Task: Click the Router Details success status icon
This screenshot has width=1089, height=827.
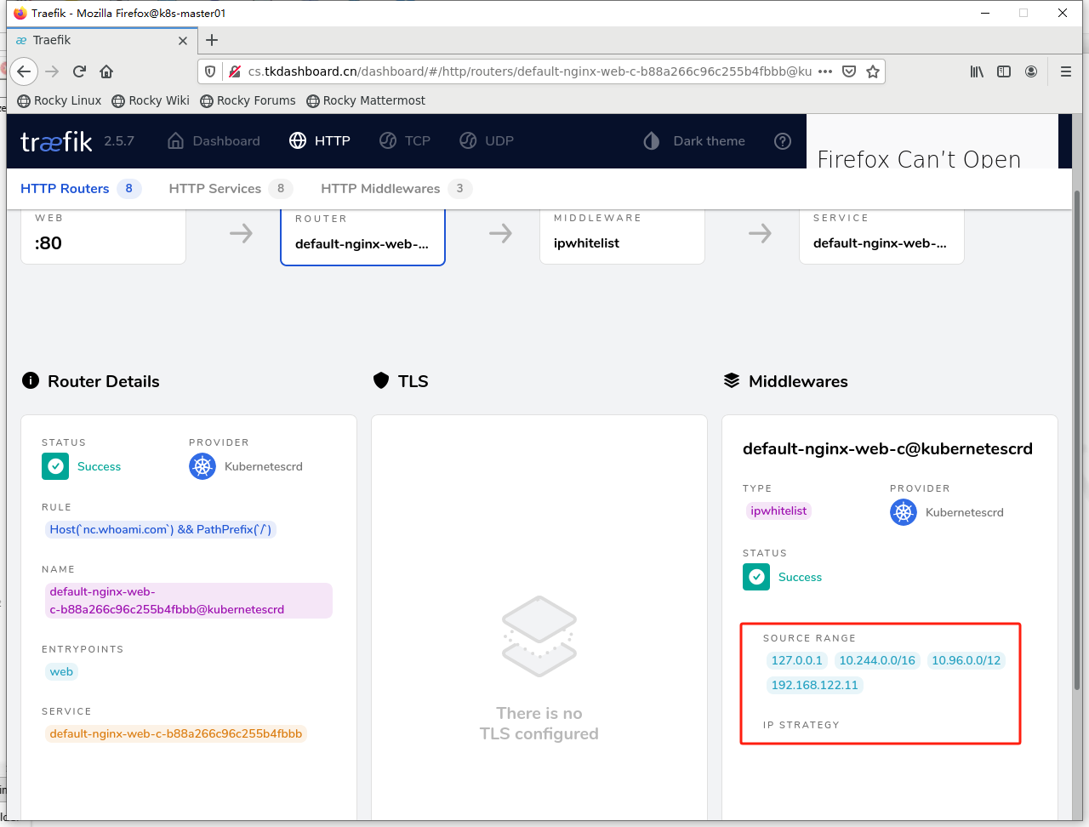Action: pyautogui.click(x=55, y=466)
